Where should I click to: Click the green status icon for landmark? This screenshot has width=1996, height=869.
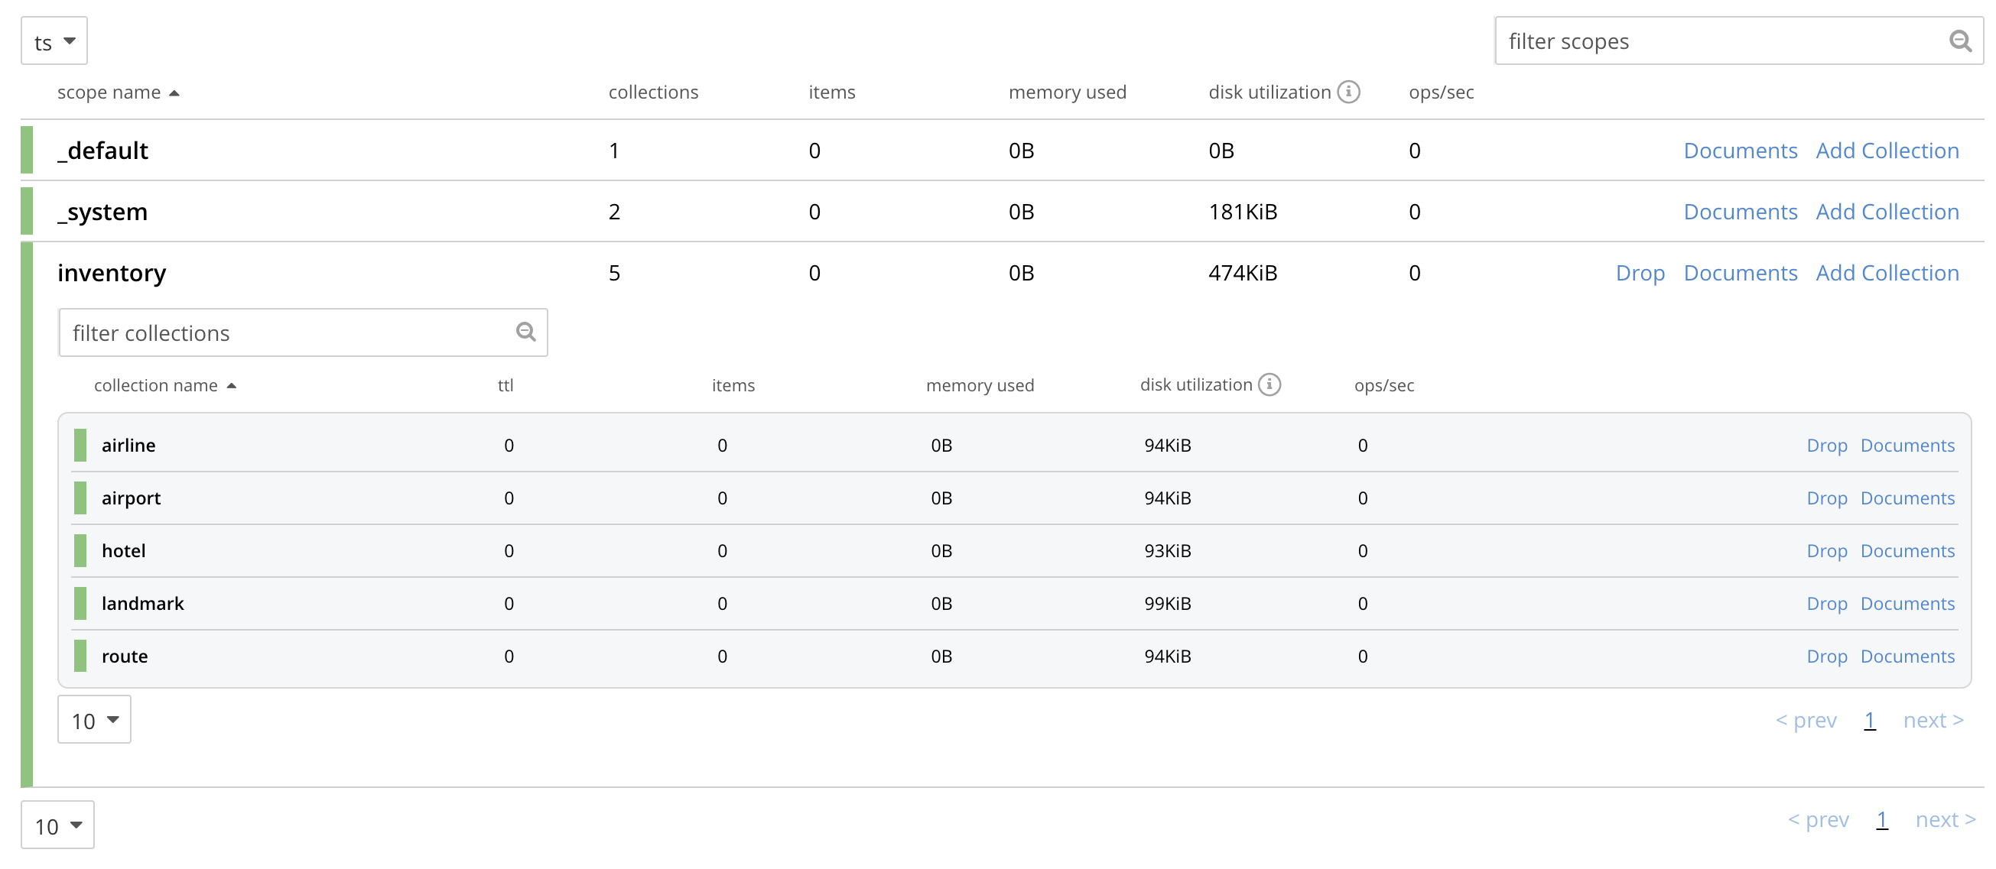click(82, 603)
